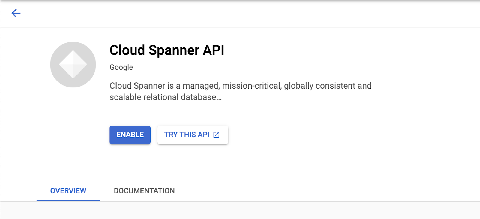The height and width of the screenshot is (219, 480).
Task: Launch API explorer via TRY THIS API
Action: pos(187,135)
